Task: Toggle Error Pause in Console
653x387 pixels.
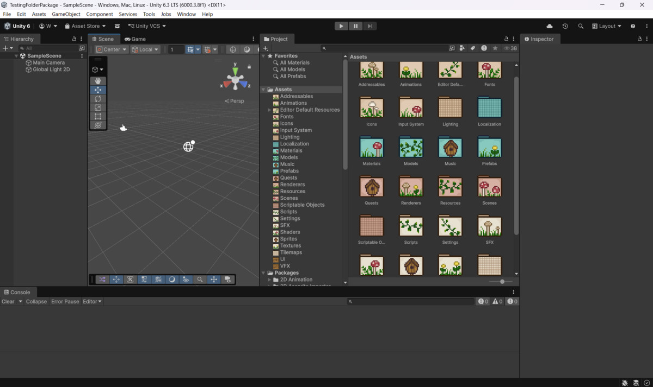Action: click(x=65, y=301)
